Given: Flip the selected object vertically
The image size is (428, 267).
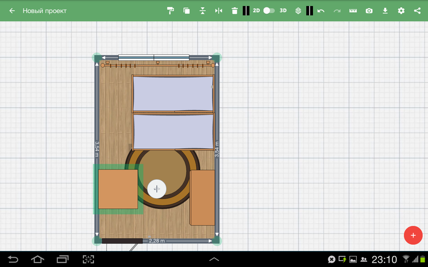Looking at the screenshot, I should pyautogui.click(x=202, y=11).
